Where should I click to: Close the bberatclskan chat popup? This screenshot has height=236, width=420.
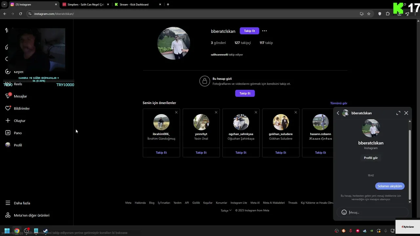coord(406,113)
